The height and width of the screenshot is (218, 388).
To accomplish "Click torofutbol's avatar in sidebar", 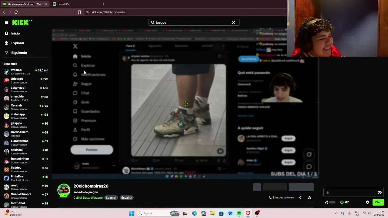I will point(6,205).
